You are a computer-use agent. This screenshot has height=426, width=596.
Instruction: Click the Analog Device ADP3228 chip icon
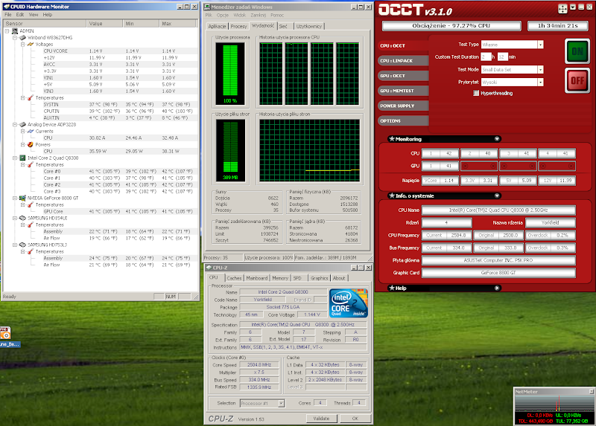[23, 124]
